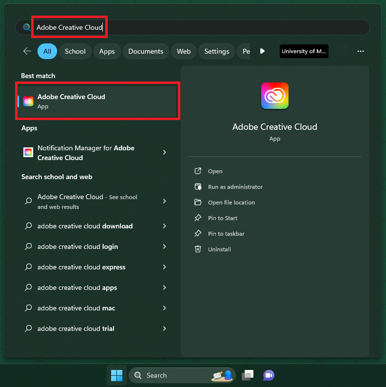Select 'adobe creative cloud mac' suggestion
Image resolution: width=386 pixels, height=387 pixels.
point(76,308)
